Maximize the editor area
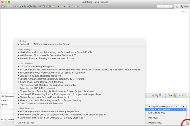The image size is (190, 126). pyautogui.click(x=186, y=12)
